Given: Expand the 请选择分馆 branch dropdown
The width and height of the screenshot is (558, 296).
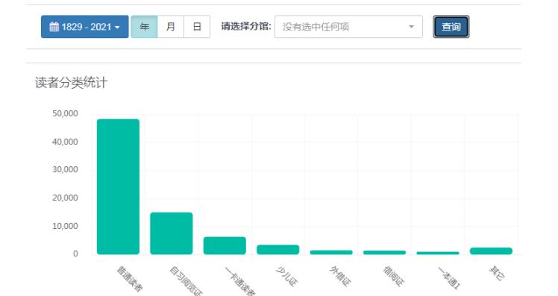Looking at the screenshot, I should pos(348,27).
